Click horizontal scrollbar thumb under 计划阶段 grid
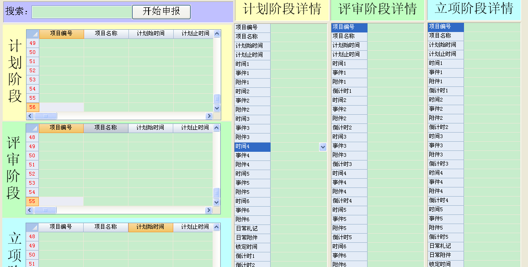Image resolution: width=528 pixels, height=267 pixels. point(46,116)
